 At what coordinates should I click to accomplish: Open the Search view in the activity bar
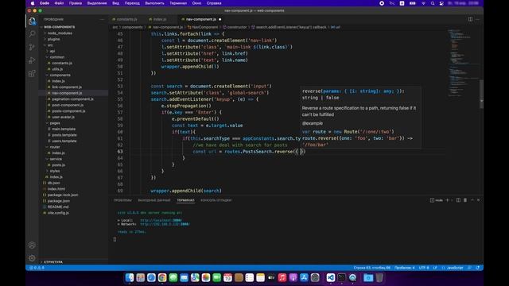[32, 33]
